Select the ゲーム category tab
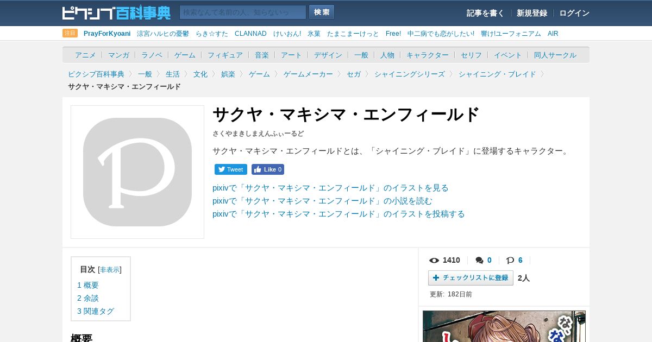 (x=185, y=55)
